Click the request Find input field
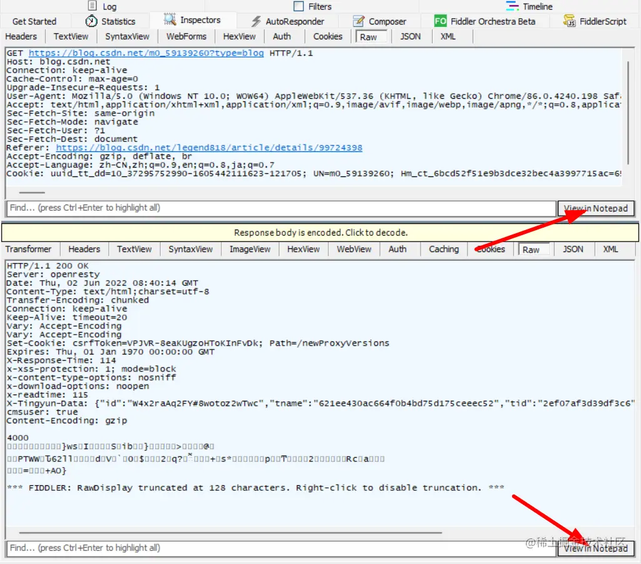The height and width of the screenshot is (564, 641). tap(281, 208)
